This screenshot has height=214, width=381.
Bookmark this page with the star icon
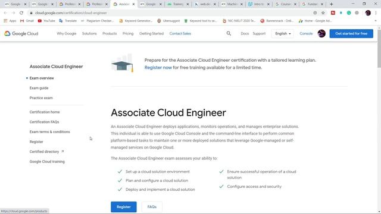point(323,13)
